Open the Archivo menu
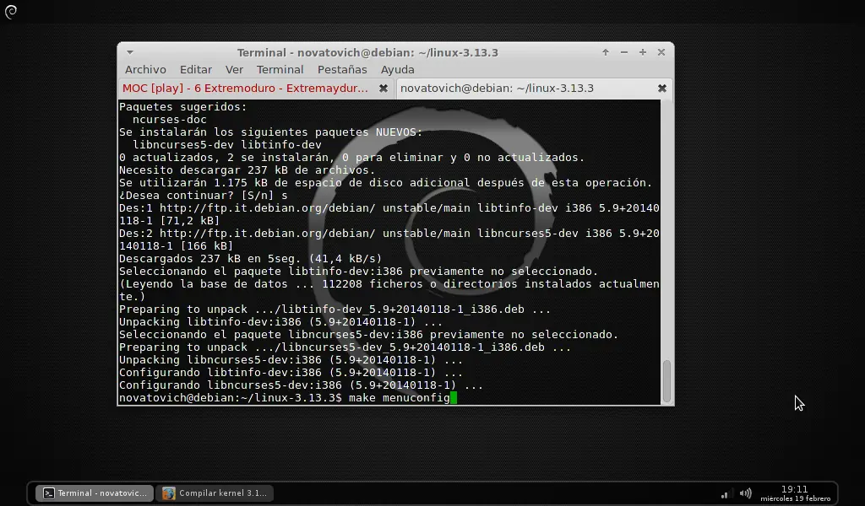This screenshot has height=506, width=865. click(145, 69)
